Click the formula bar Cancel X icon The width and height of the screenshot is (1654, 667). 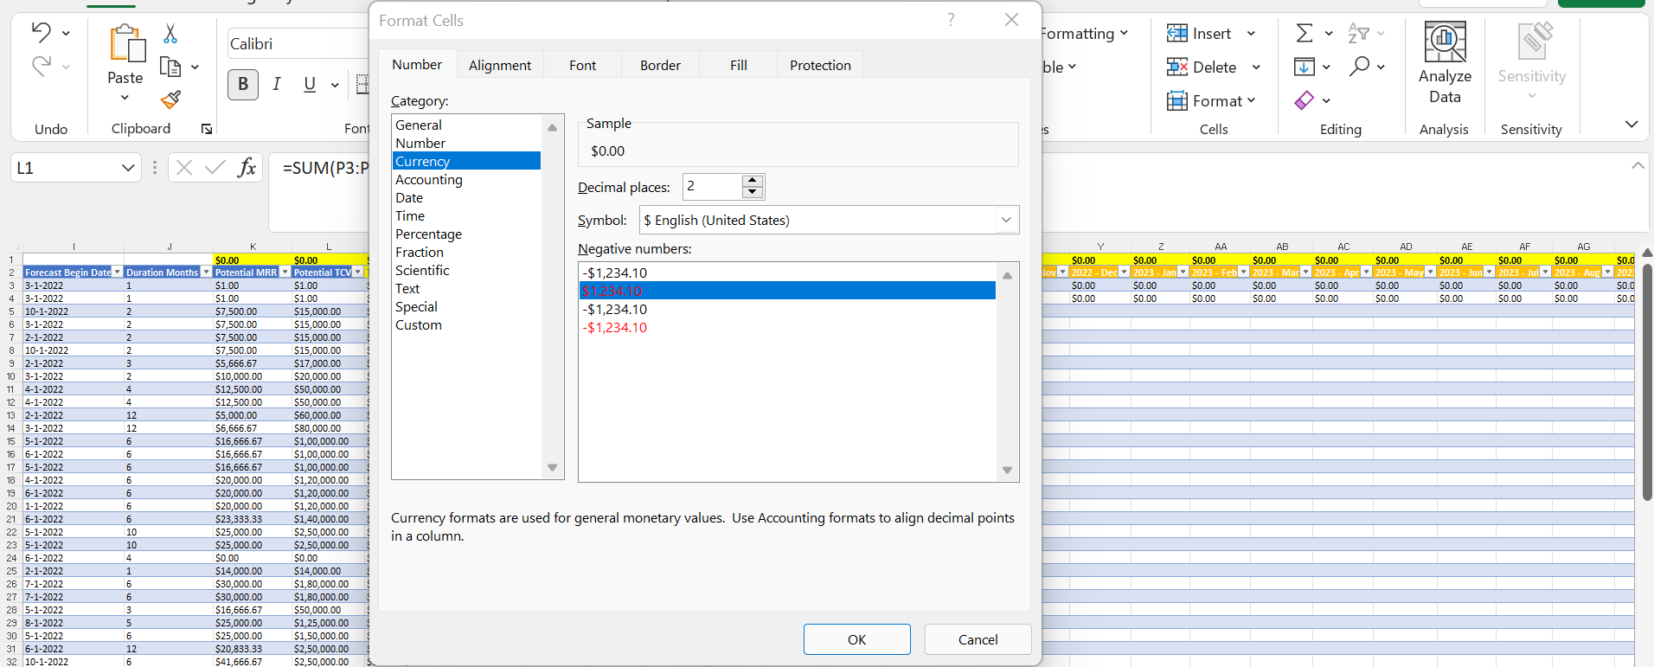pyautogui.click(x=183, y=167)
